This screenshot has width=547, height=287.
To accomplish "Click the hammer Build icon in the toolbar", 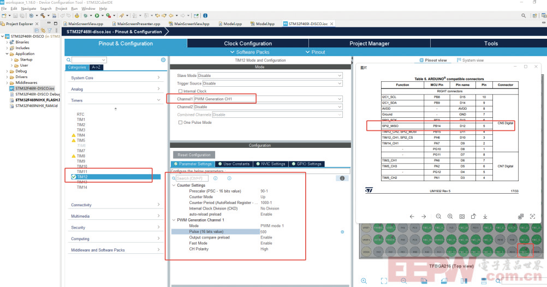I will coord(43,16).
